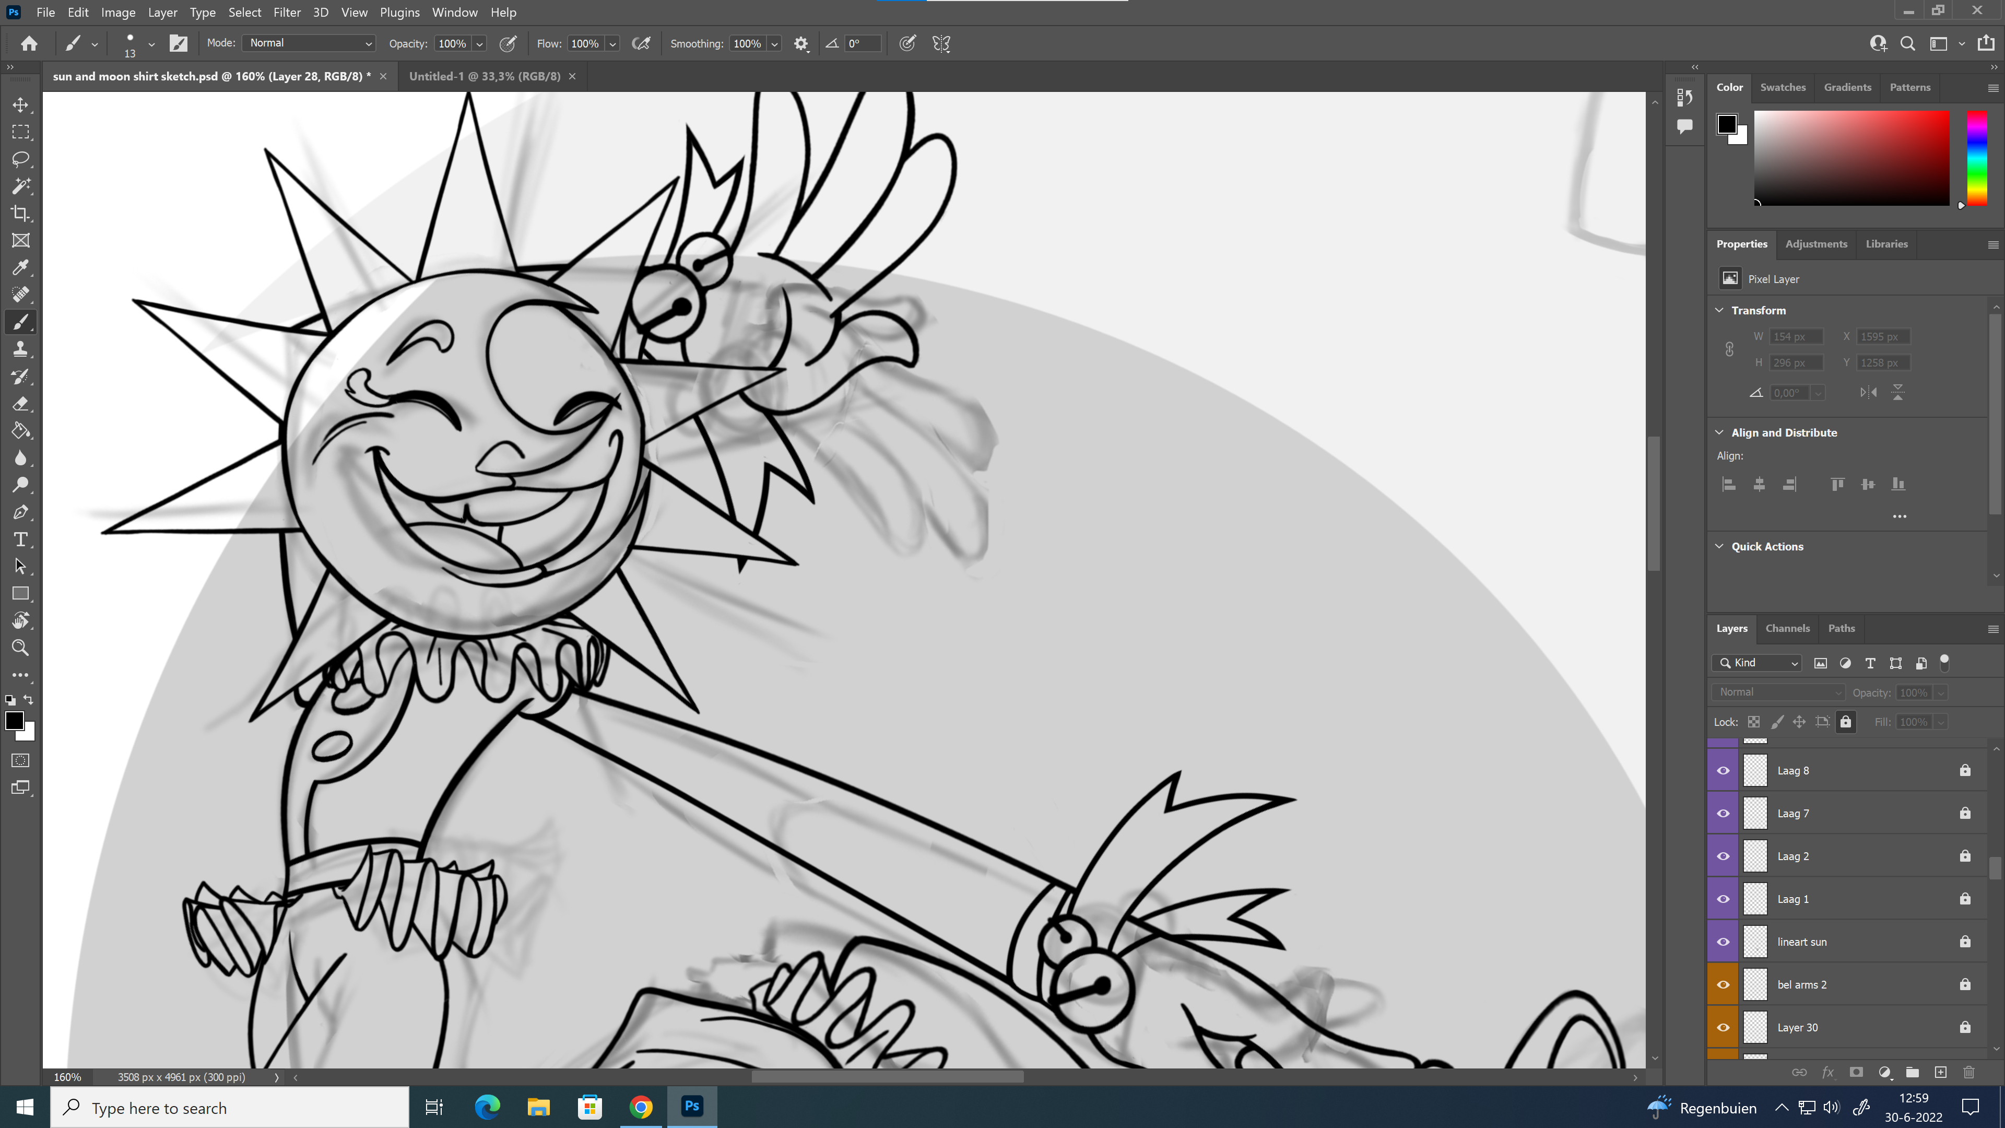Hide the lineart sun layer
The width and height of the screenshot is (2005, 1128).
point(1723,942)
